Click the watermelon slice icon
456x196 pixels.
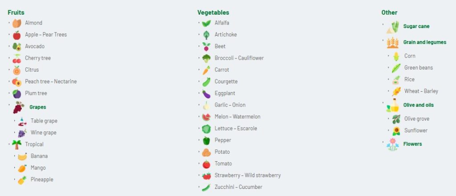point(206,117)
